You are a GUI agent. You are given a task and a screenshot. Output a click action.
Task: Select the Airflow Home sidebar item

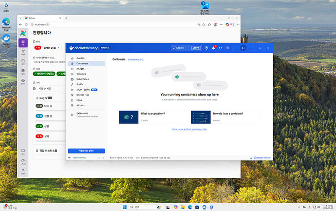click(x=23, y=43)
